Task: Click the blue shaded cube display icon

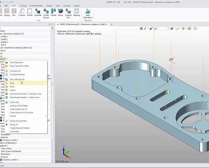Action: (x=171, y=28)
